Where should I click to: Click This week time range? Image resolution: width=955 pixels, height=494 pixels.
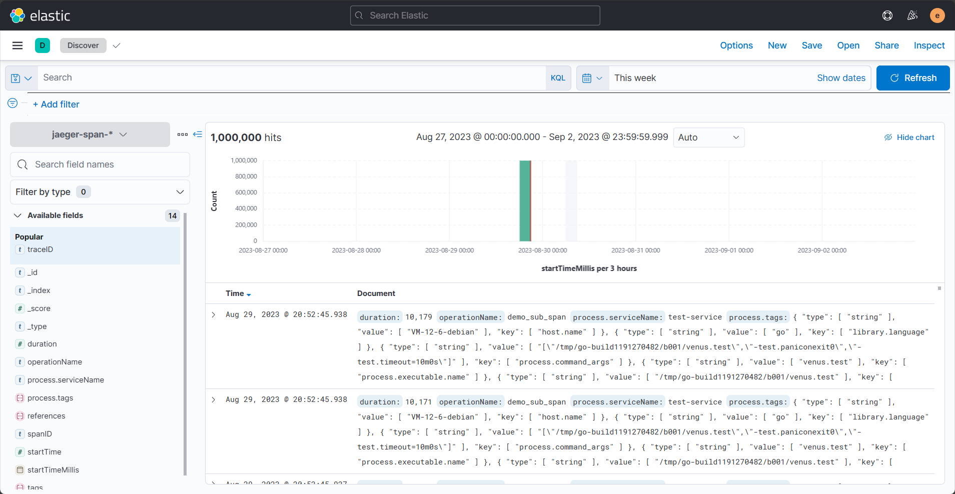tap(635, 78)
